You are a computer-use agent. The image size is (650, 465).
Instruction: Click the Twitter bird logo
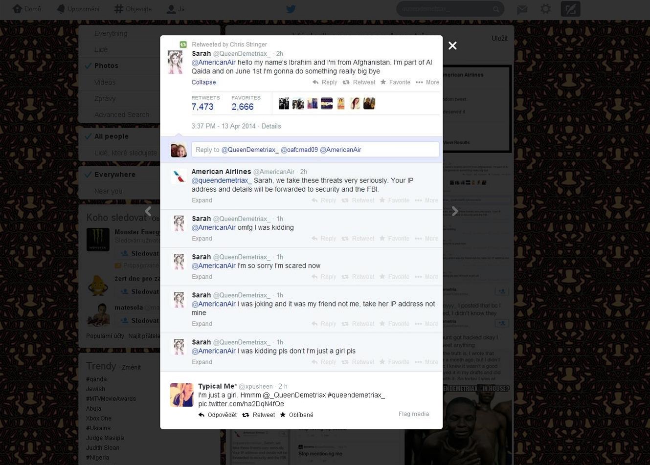click(291, 9)
